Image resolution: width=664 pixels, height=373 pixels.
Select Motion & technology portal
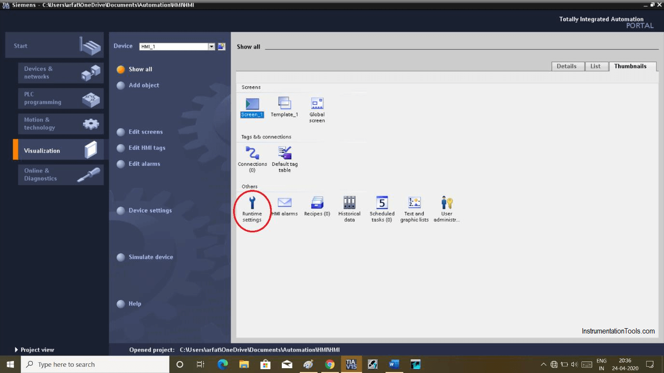coord(61,124)
